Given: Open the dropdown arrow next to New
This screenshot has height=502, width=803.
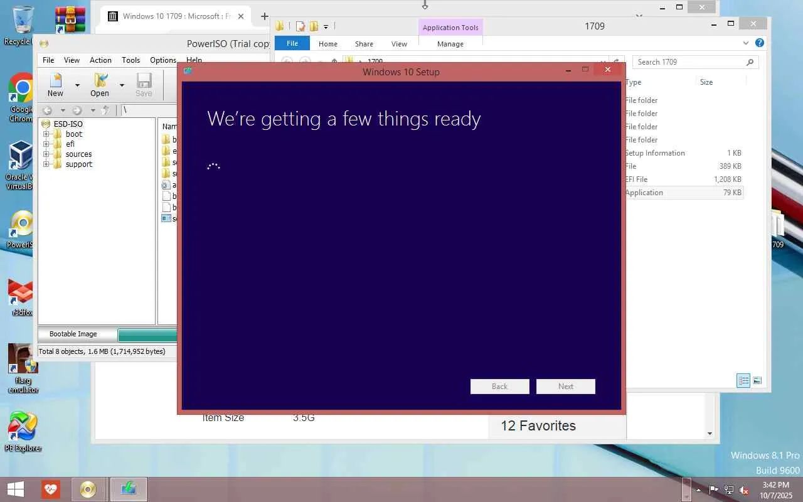Looking at the screenshot, I should click(x=77, y=85).
